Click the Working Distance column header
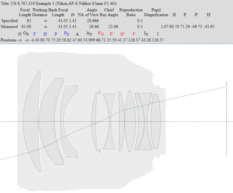233x193 pixels. [x=40, y=12]
